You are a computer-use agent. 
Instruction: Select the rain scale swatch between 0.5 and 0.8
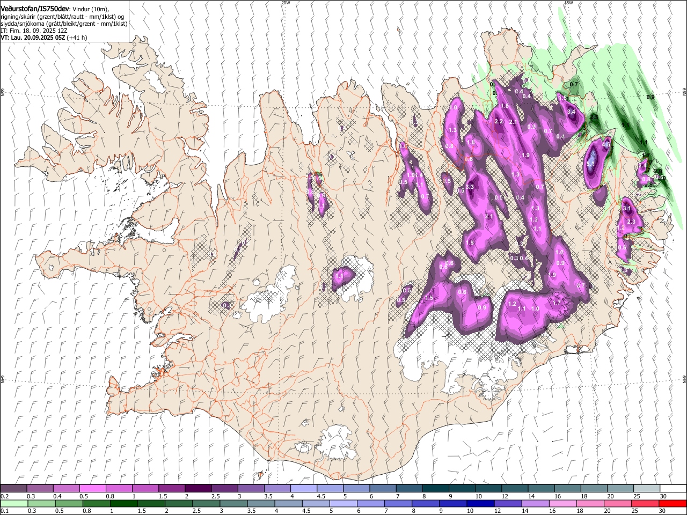coord(69,503)
